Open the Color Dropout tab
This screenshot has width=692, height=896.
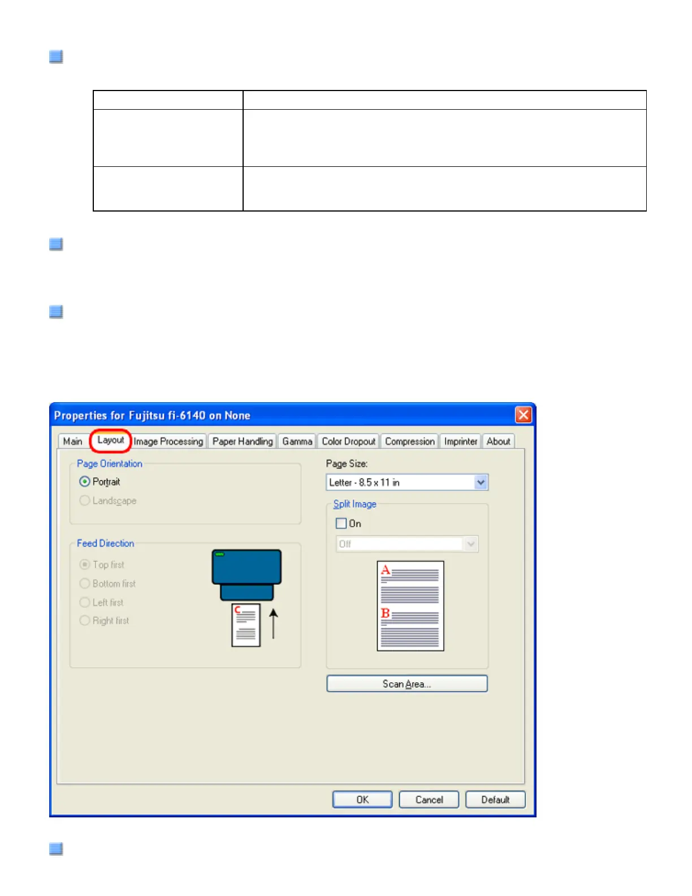pos(349,441)
